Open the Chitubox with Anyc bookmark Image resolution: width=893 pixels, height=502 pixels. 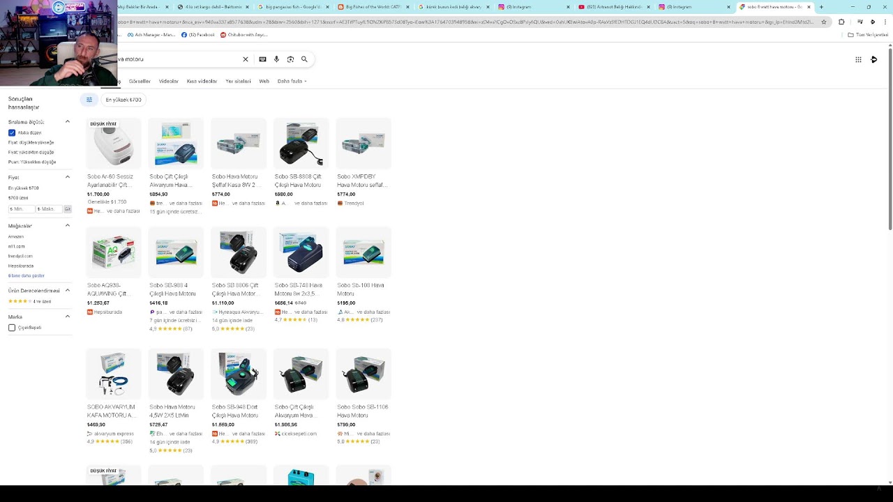click(x=243, y=35)
